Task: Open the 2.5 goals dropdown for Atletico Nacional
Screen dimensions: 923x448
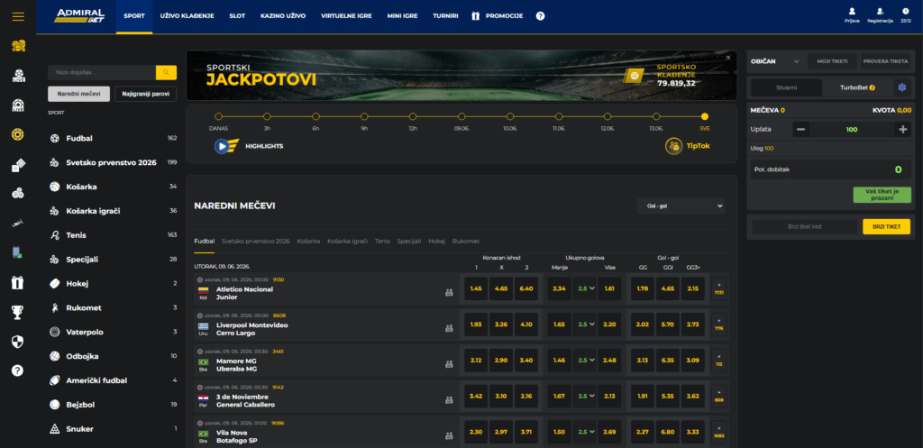Action: 585,288
